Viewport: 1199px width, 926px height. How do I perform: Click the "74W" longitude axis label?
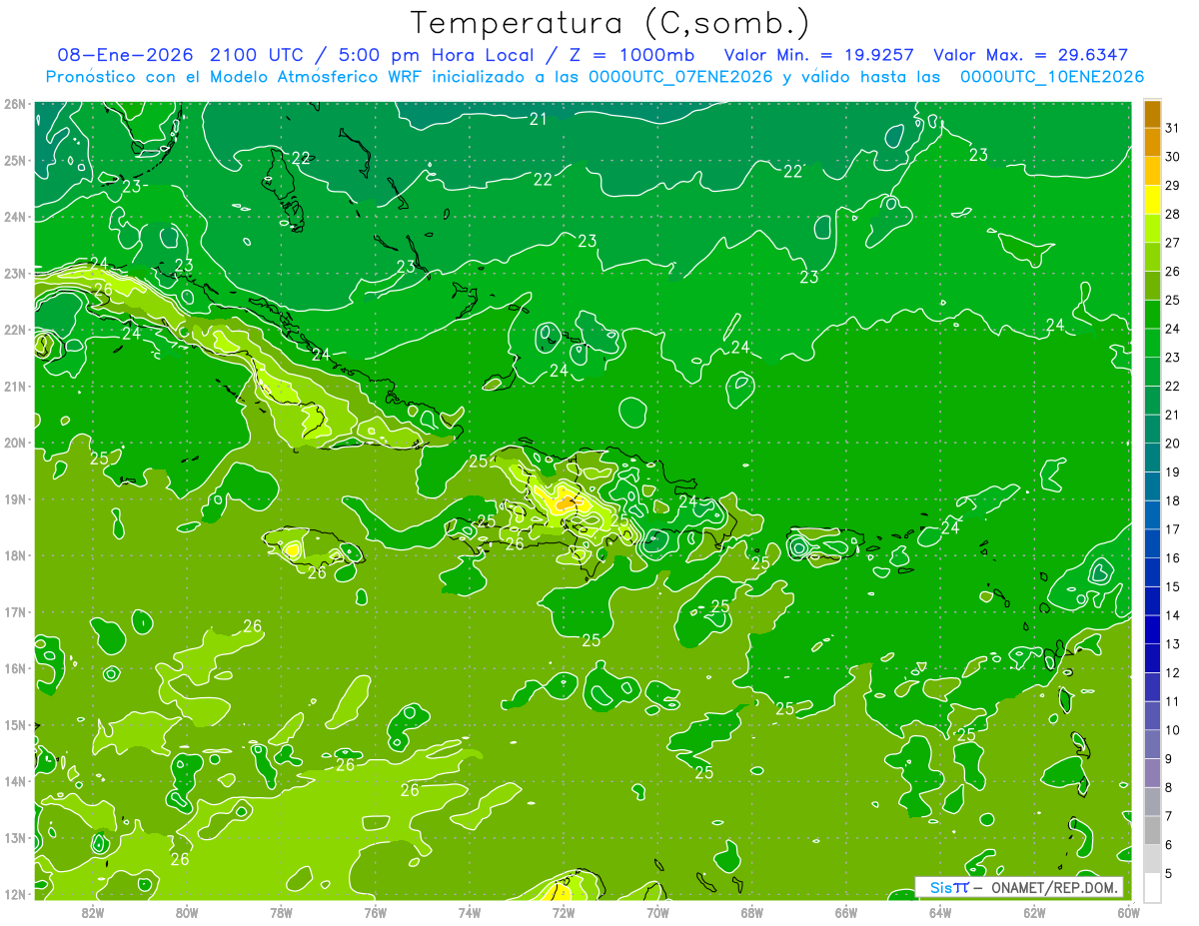click(470, 912)
